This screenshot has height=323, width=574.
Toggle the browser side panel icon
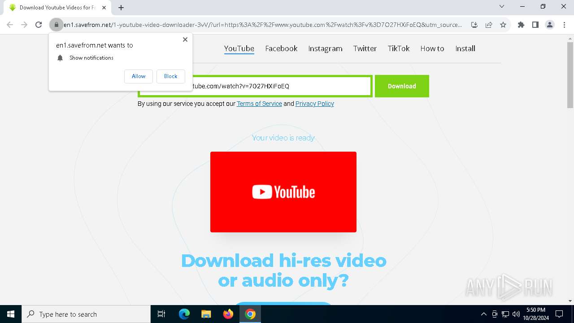[x=535, y=25]
